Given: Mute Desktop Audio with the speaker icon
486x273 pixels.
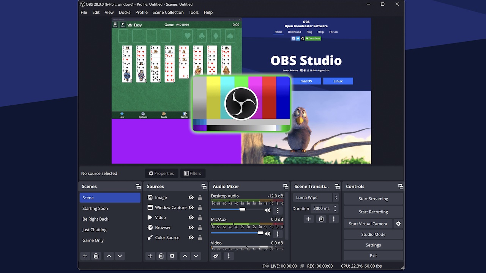Looking at the screenshot, I should [x=268, y=210].
